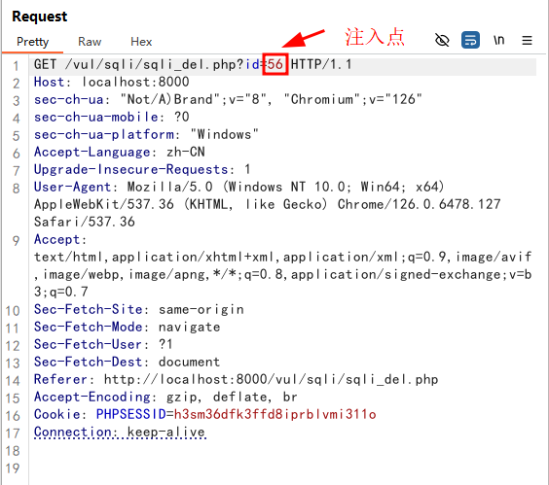Click the Sec-Fetch-Mode navigate value
The width and height of the screenshot is (549, 485).
[x=190, y=327]
